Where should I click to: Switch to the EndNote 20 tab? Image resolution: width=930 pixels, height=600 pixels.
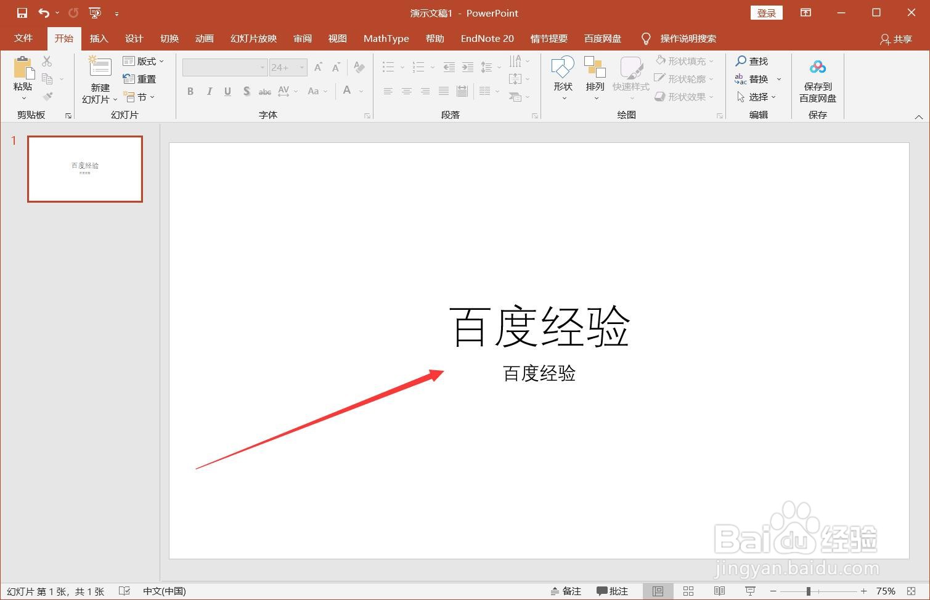(x=487, y=38)
